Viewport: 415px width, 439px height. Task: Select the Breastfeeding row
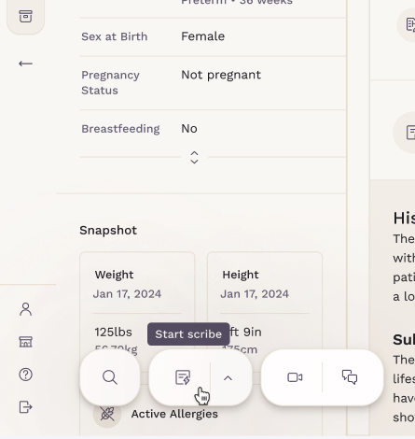click(213, 129)
